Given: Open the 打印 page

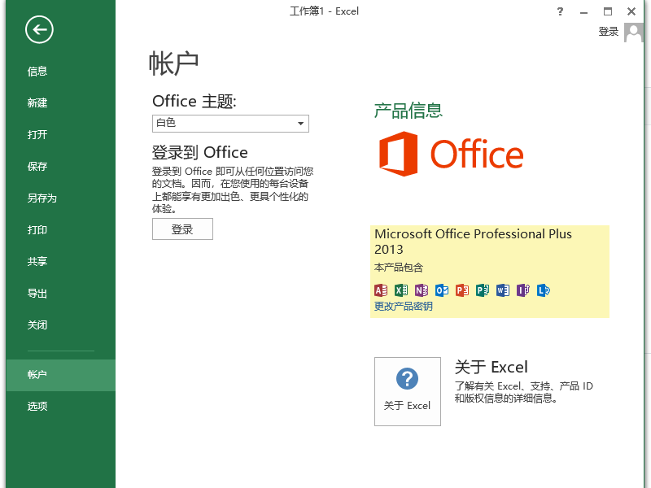Looking at the screenshot, I should pyautogui.click(x=60, y=230).
